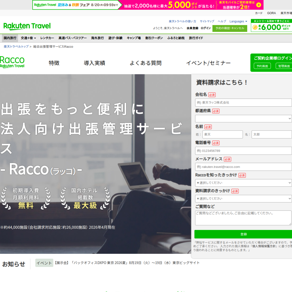Select the 国内旅行 tab
This screenshot has height=292, width=292.
tap(10, 38)
